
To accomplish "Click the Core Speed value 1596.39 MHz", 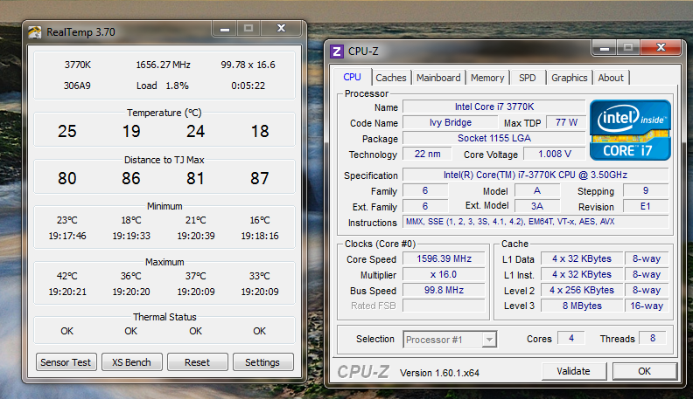I will pos(444,258).
